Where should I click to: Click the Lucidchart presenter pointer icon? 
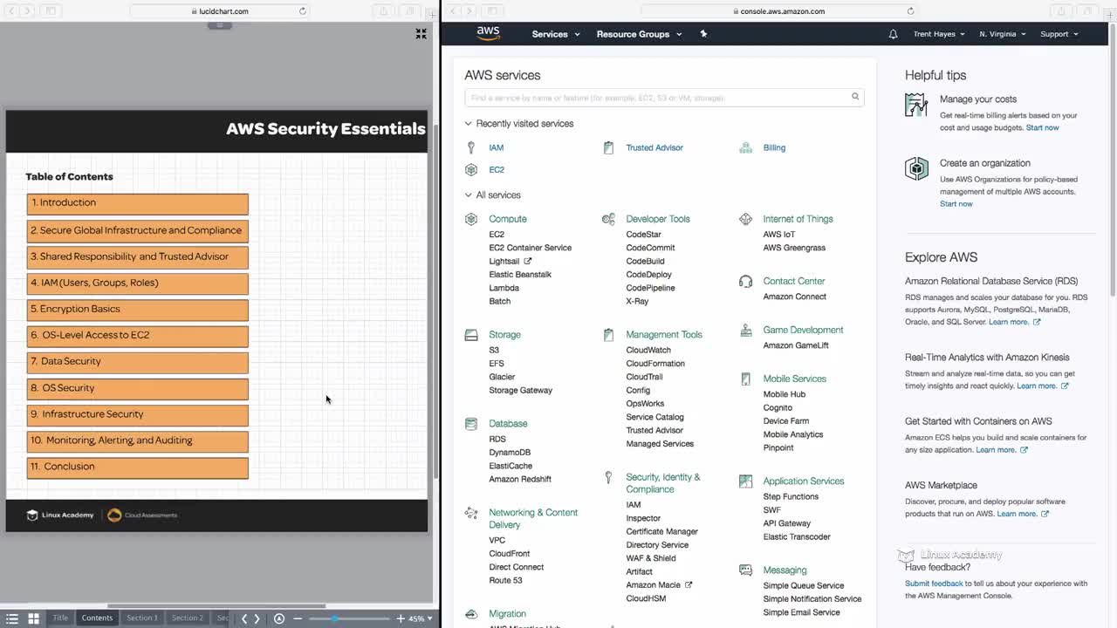click(279, 618)
